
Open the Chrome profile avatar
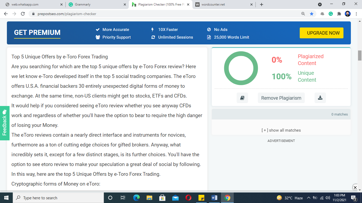pos(348,14)
